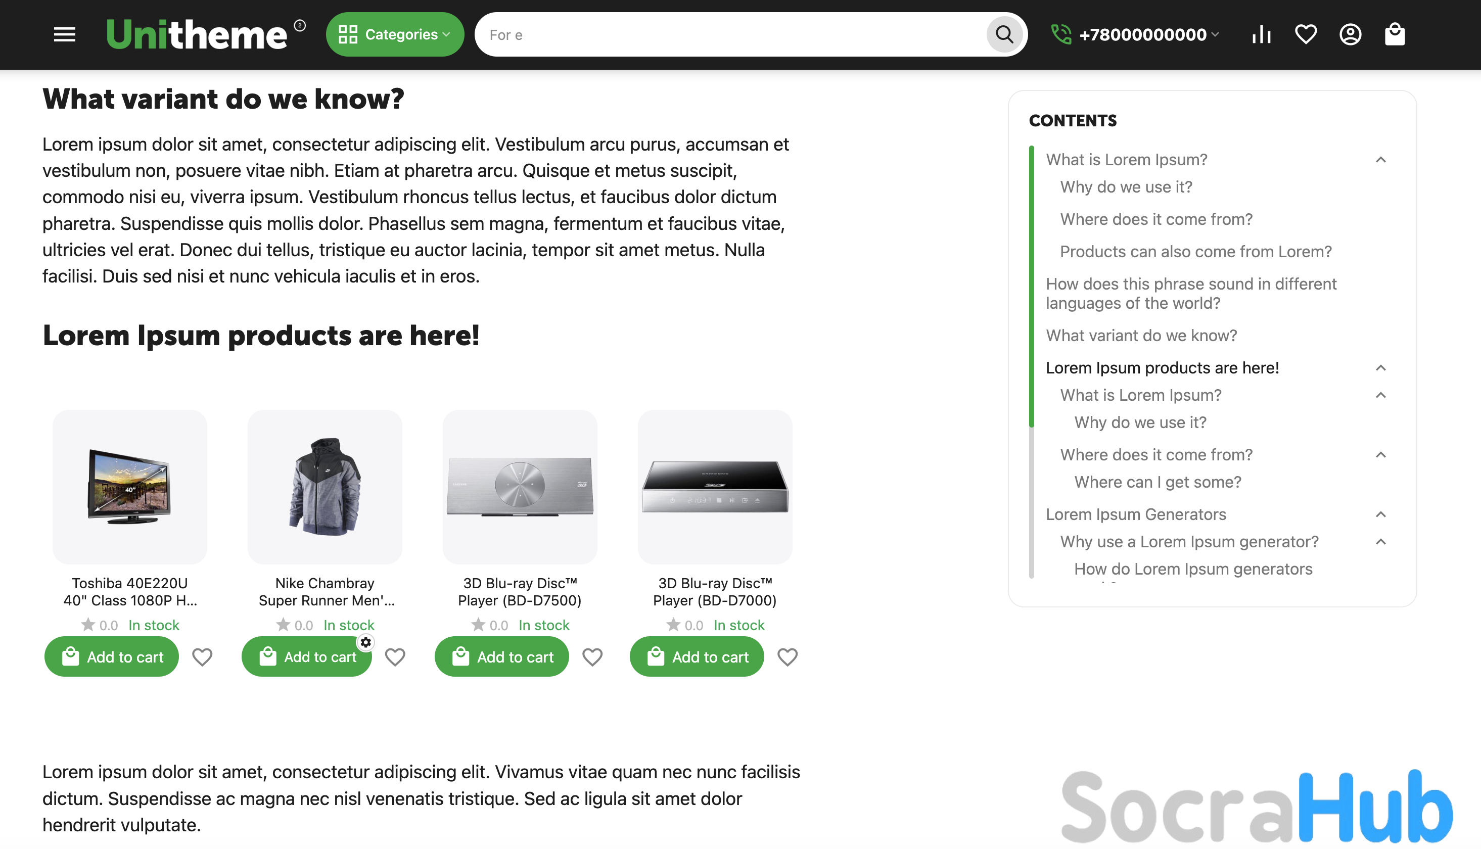Add Toshiba TV to wishlist heart
This screenshot has width=1481, height=849.
coord(202,657)
